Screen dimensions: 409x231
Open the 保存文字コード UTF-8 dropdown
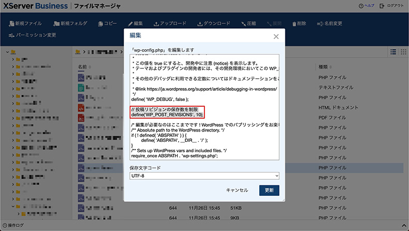pos(204,176)
